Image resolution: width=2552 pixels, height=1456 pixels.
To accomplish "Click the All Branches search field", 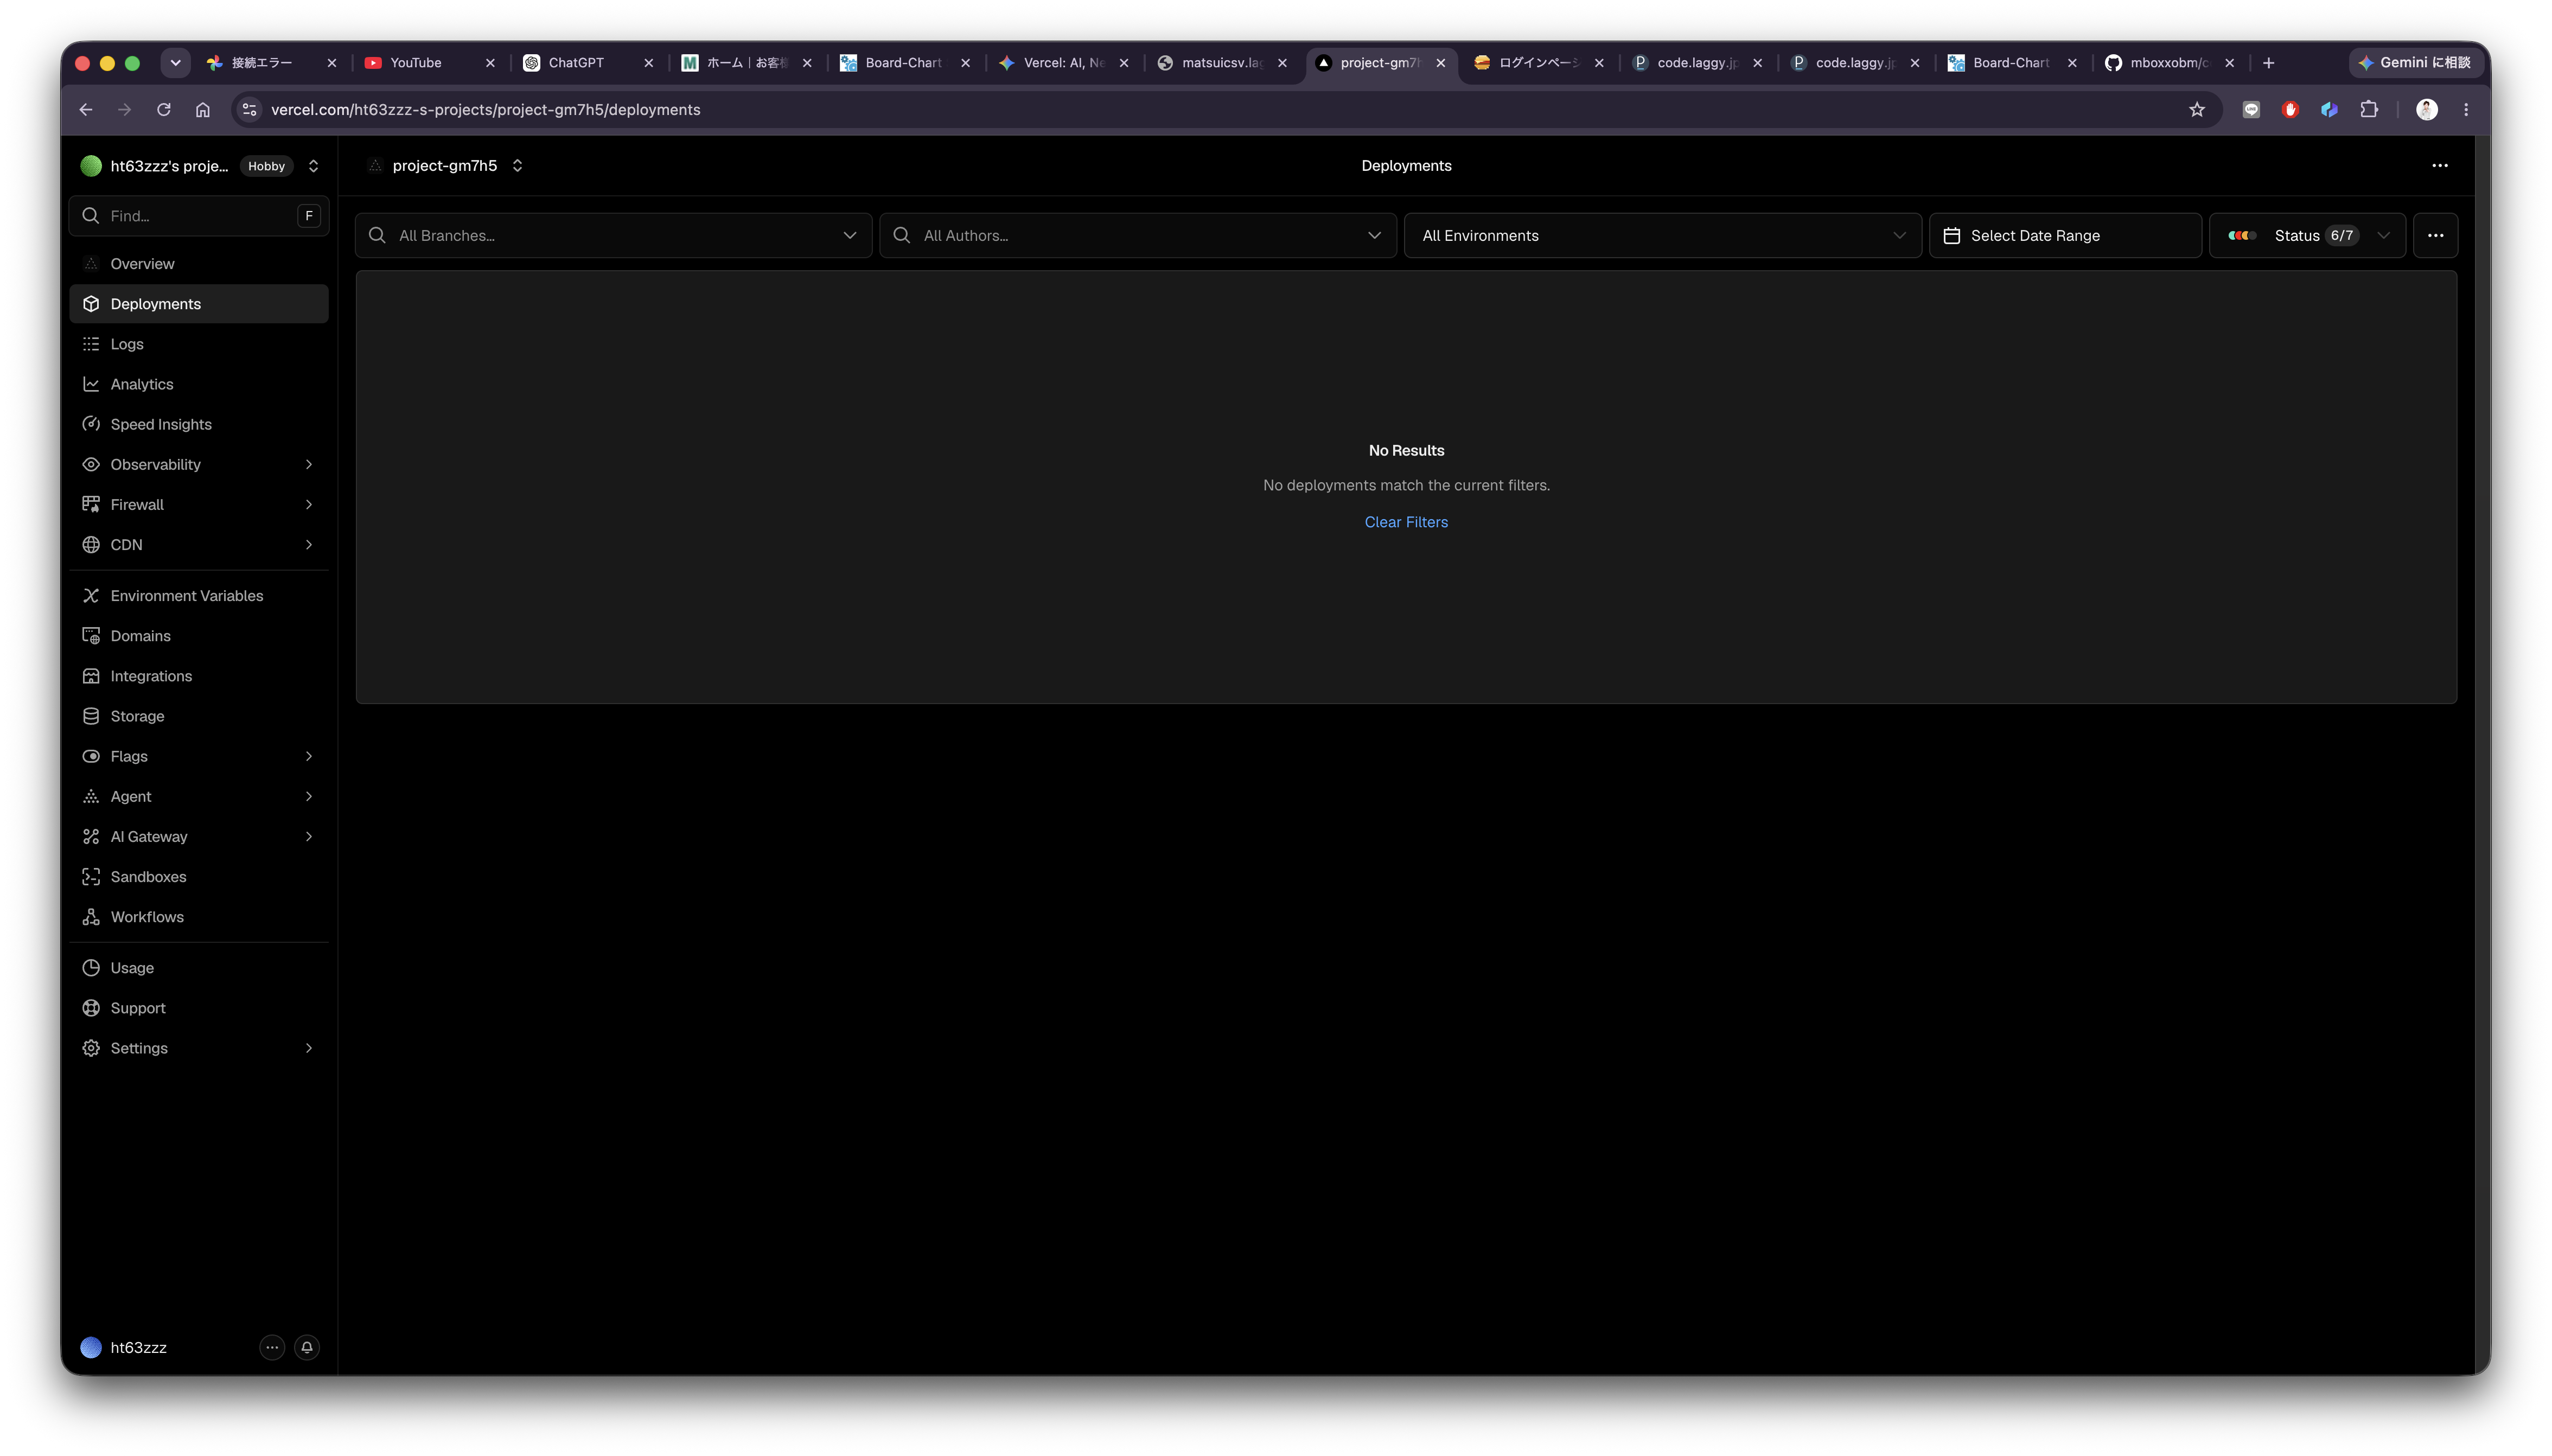I will click(613, 236).
